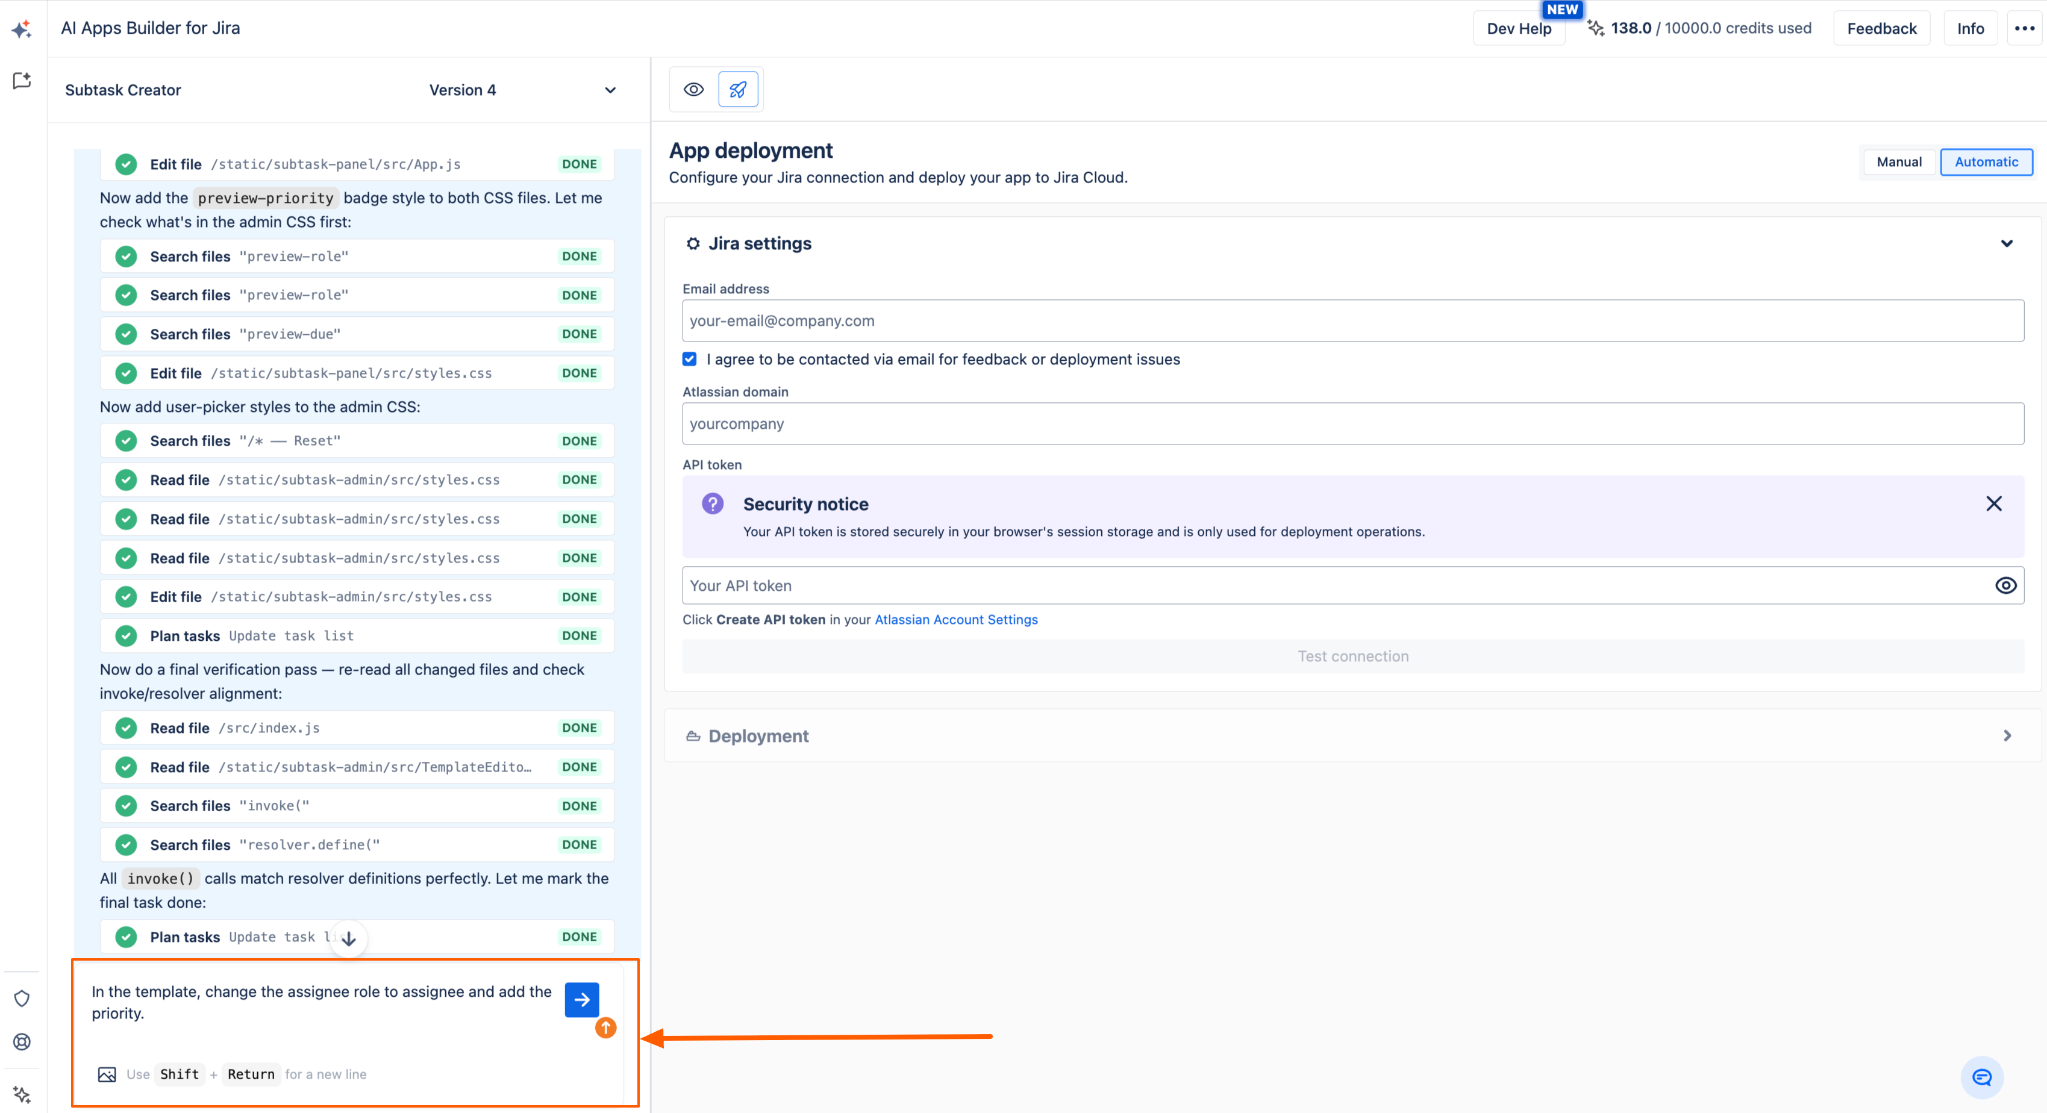The height and width of the screenshot is (1113, 2047).
Task: Focus the Email address field
Action: click(x=1352, y=321)
